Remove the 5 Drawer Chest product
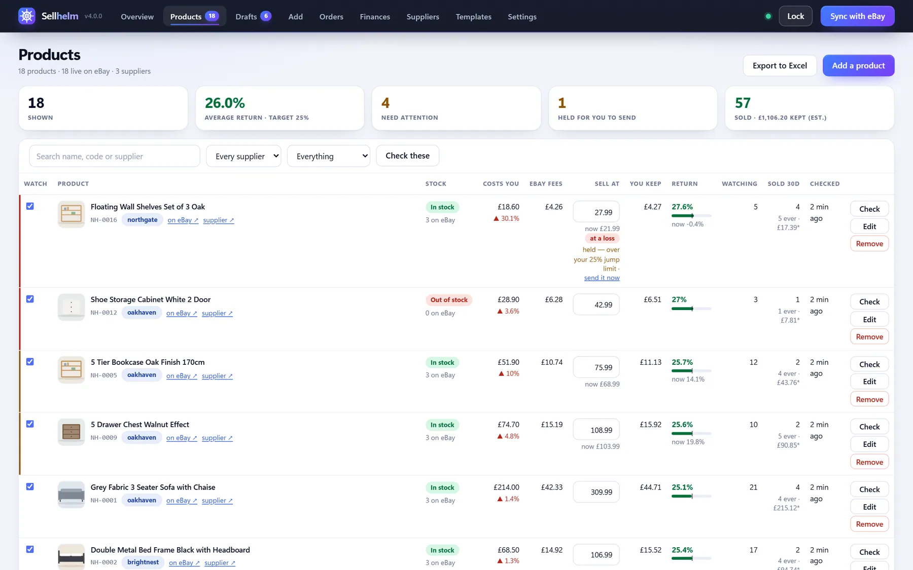This screenshot has height=570, width=913. [x=869, y=462]
